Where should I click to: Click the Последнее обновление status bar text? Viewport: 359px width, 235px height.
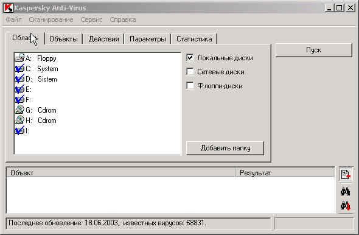click(x=107, y=223)
